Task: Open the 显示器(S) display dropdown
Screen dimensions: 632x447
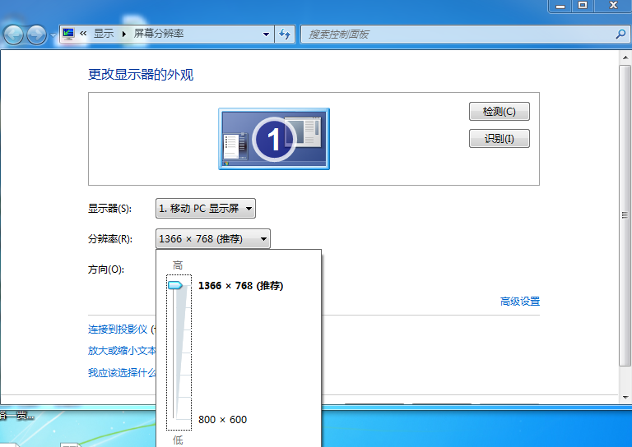Action: (x=206, y=209)
